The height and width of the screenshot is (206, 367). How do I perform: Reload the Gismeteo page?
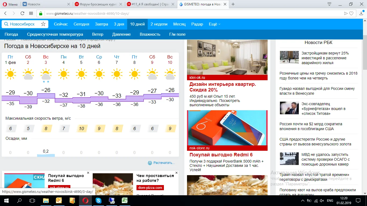tap(23, 13)
